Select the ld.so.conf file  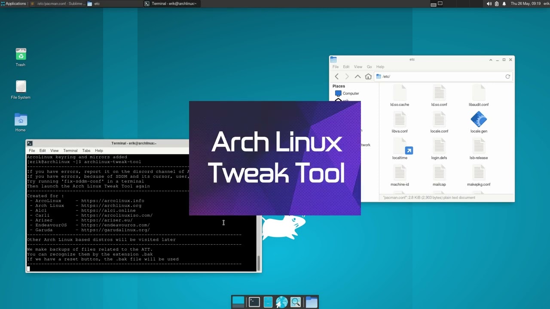[439, 96]
